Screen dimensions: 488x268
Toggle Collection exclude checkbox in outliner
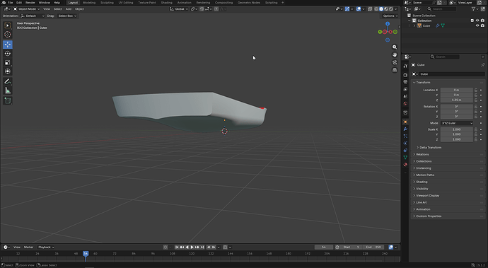pos(472,21)
